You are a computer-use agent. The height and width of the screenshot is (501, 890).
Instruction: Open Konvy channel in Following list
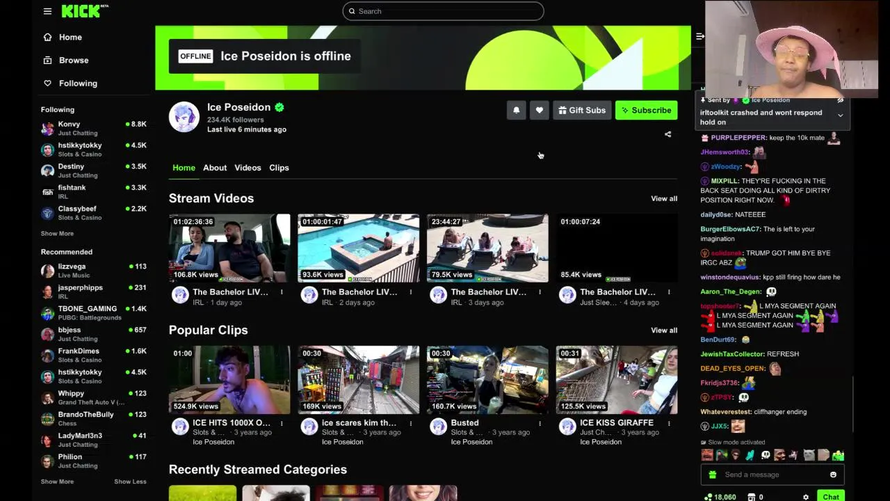(x=93, y=128)
